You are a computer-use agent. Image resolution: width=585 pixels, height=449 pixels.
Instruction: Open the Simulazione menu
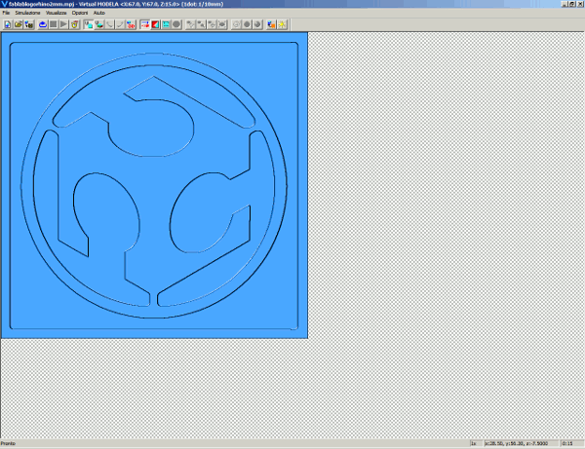coord(27,13)
